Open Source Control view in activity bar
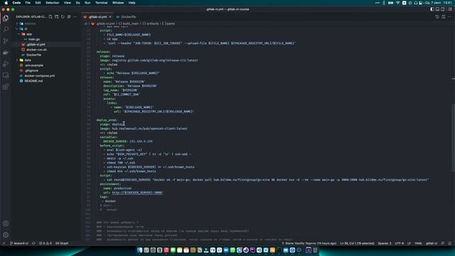Image resolution: width=455 pixels, height=256 pixels. click(6, 41)
